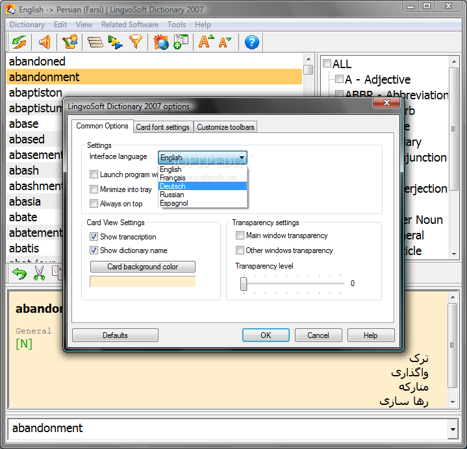
Task: Click the add new entry icon
Action: 181,42
